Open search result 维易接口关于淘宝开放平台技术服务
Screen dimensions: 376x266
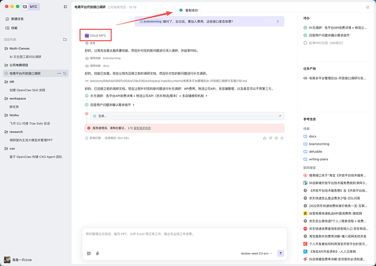click(x=335, y=176)
